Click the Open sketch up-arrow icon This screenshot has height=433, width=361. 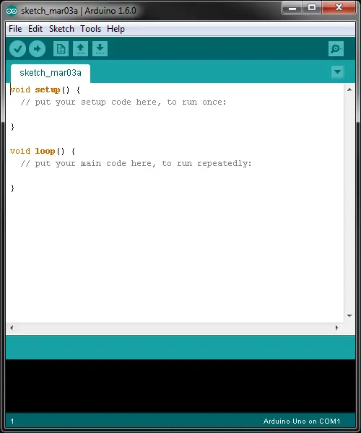80,49
